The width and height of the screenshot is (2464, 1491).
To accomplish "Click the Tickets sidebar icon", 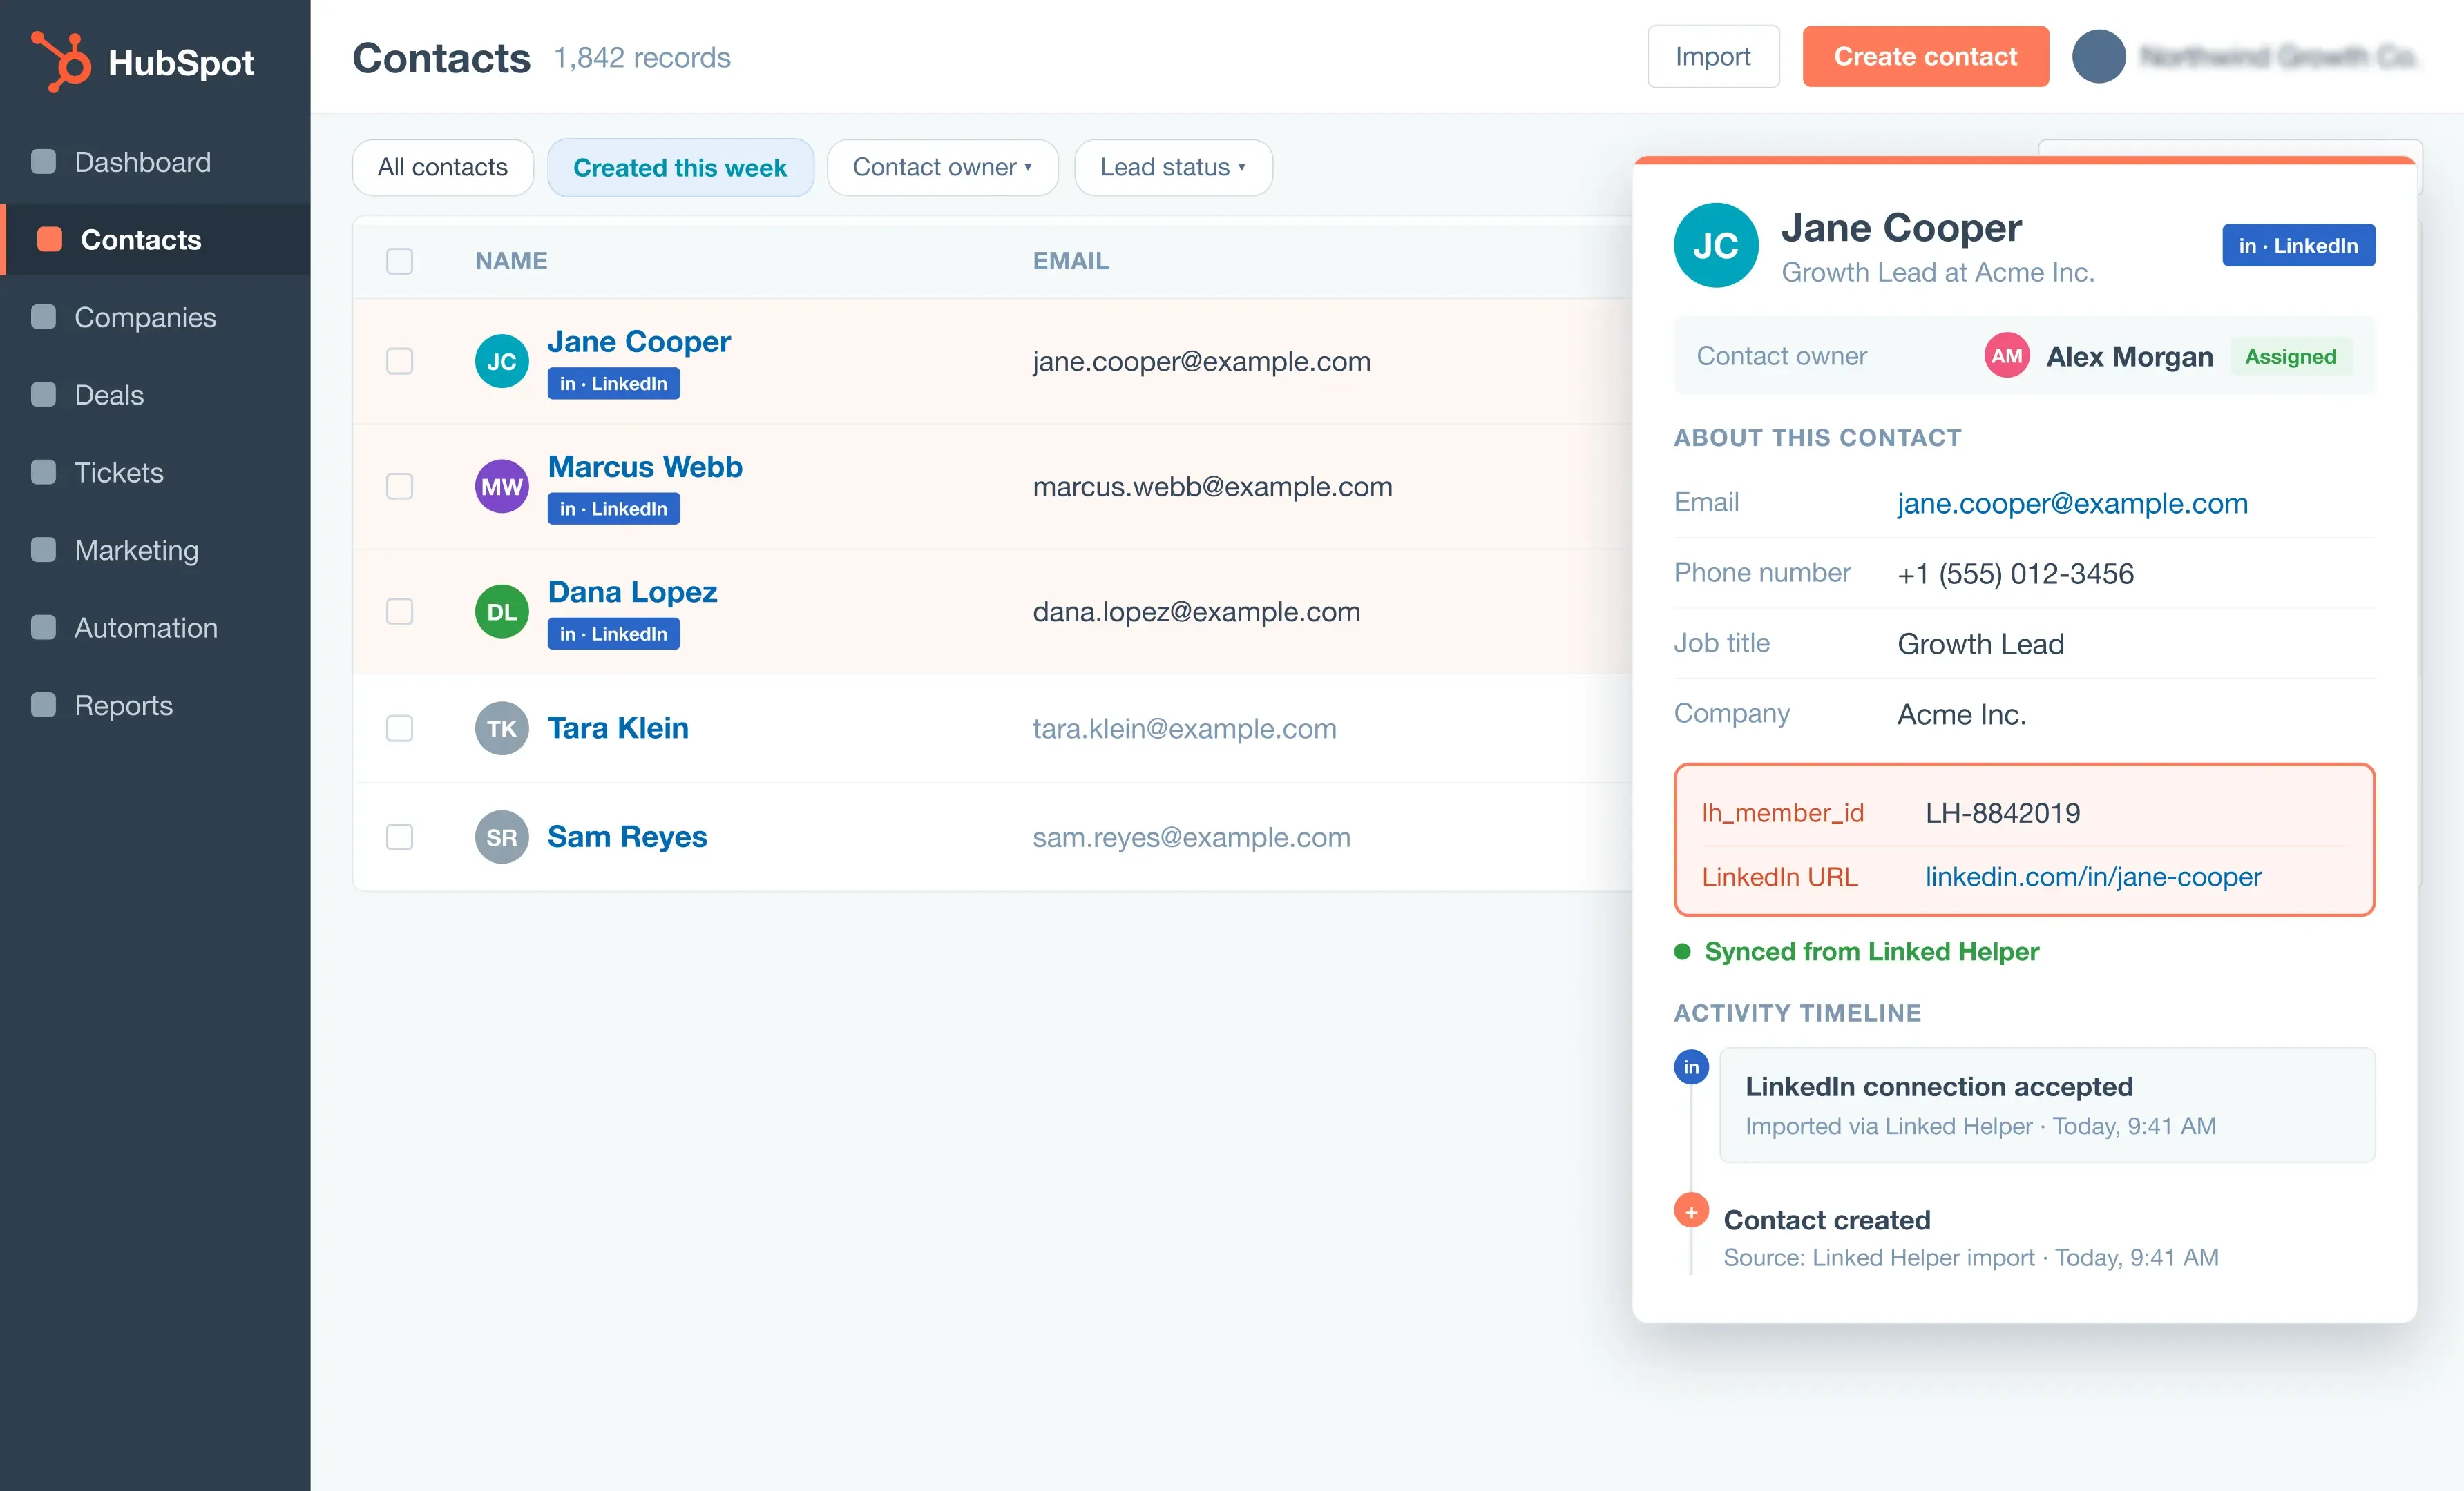I will coord(44,473).
